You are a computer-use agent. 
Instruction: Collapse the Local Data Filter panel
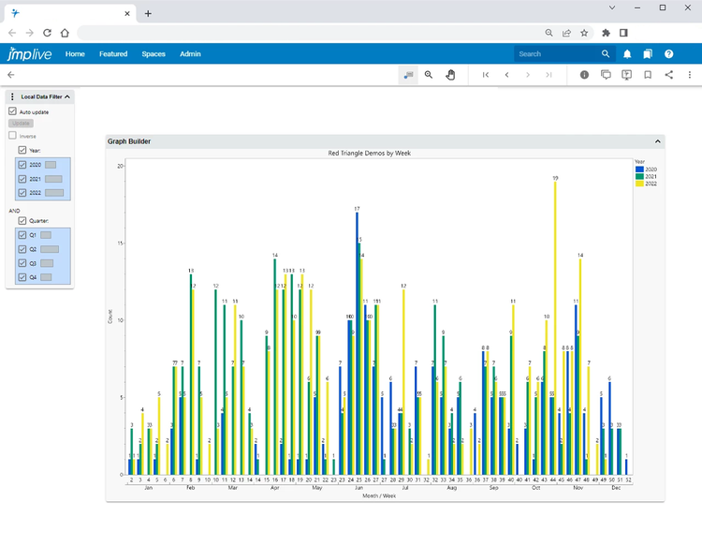(x=67, y=96)
